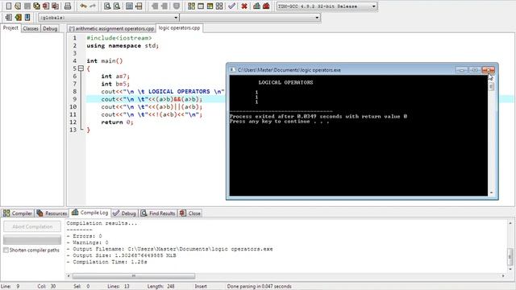Click the red X Stop Execution icon
The image size is (516, 290).
click(243, 6)
